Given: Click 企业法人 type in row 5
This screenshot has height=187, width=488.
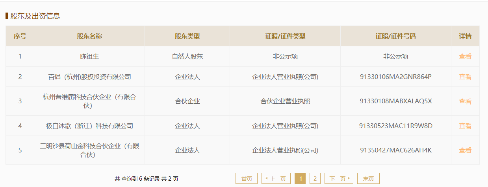Looking at the screenshot, I should [187, 150].
